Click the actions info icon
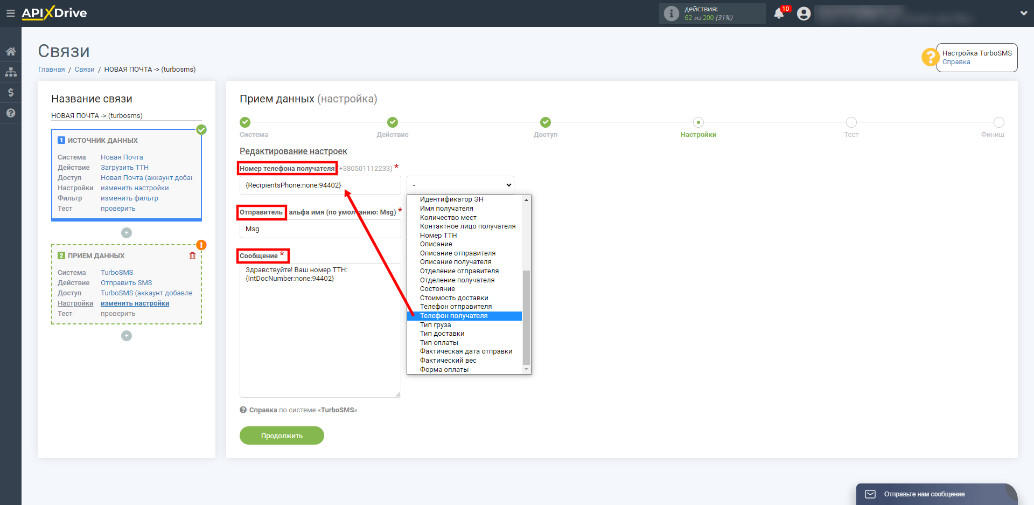 (x=672, y=13)
